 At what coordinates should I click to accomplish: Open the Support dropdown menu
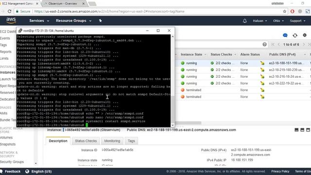[x=297, y=21]
